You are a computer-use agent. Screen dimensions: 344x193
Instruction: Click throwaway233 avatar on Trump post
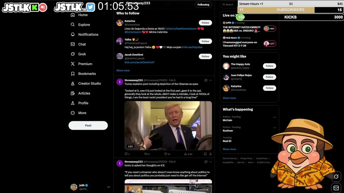[120, 82]
